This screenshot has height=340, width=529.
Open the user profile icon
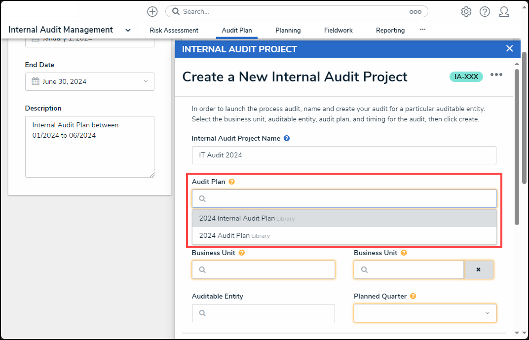coord(504,11)
